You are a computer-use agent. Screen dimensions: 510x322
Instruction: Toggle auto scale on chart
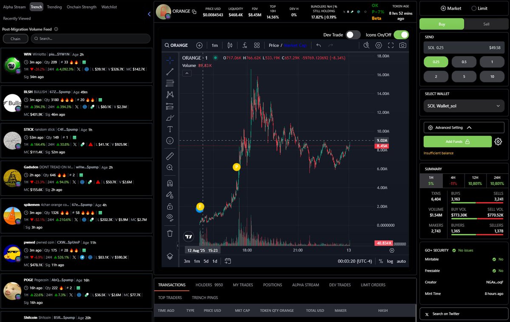401,261
